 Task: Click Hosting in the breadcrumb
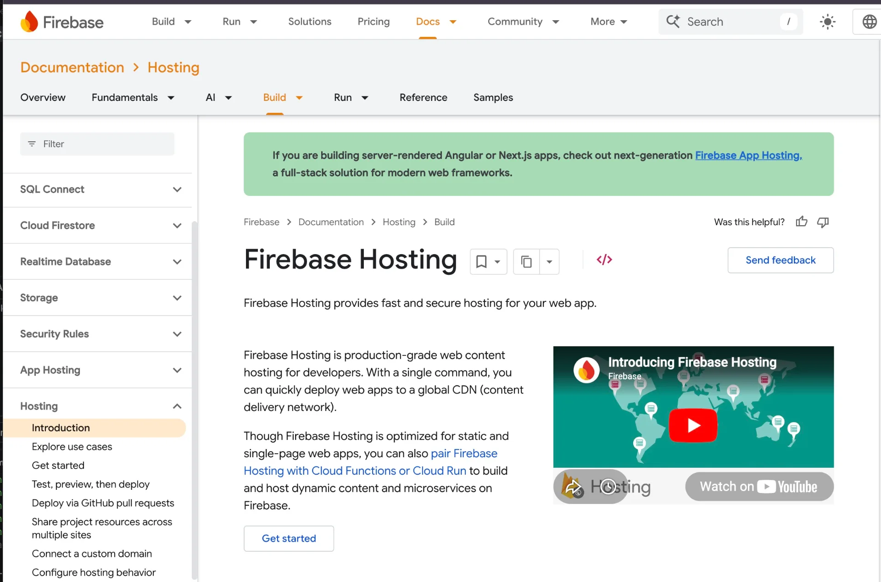[399, 222]
